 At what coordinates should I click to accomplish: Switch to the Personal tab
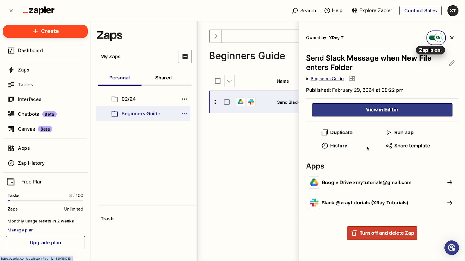[119, 78]
